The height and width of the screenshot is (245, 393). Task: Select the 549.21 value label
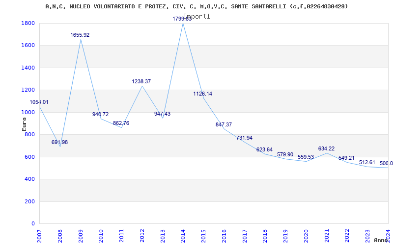[347, 158]
